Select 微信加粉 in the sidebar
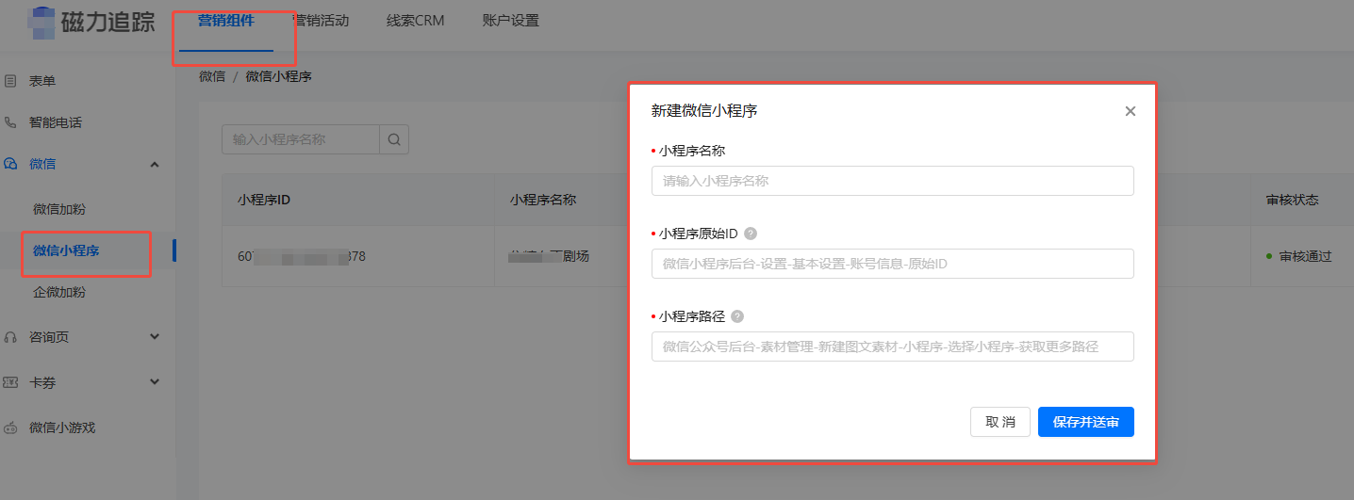The image size is (1354, 500). click(59, 209)
